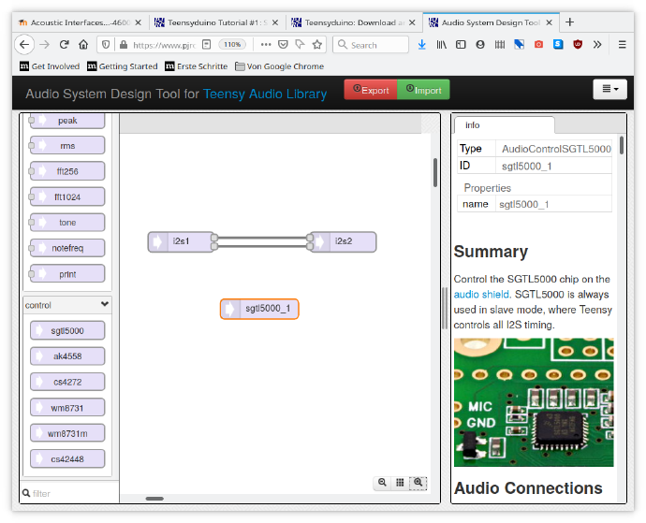Open the hamburger dropdown menu at top right
Image resolution: width=646 pixels, height=523 pixels.
click(x=609, y=89)
